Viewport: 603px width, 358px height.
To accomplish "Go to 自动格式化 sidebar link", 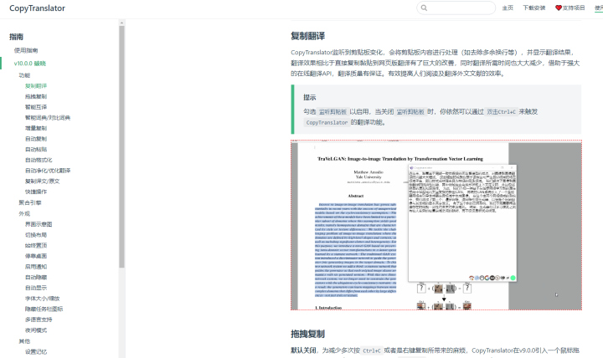I will click(x=39, y=160).
